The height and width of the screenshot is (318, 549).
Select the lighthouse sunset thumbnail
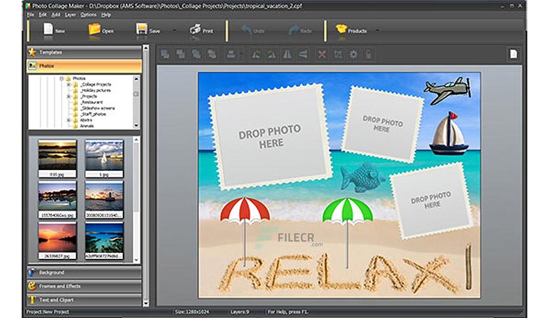click(104, 200)
